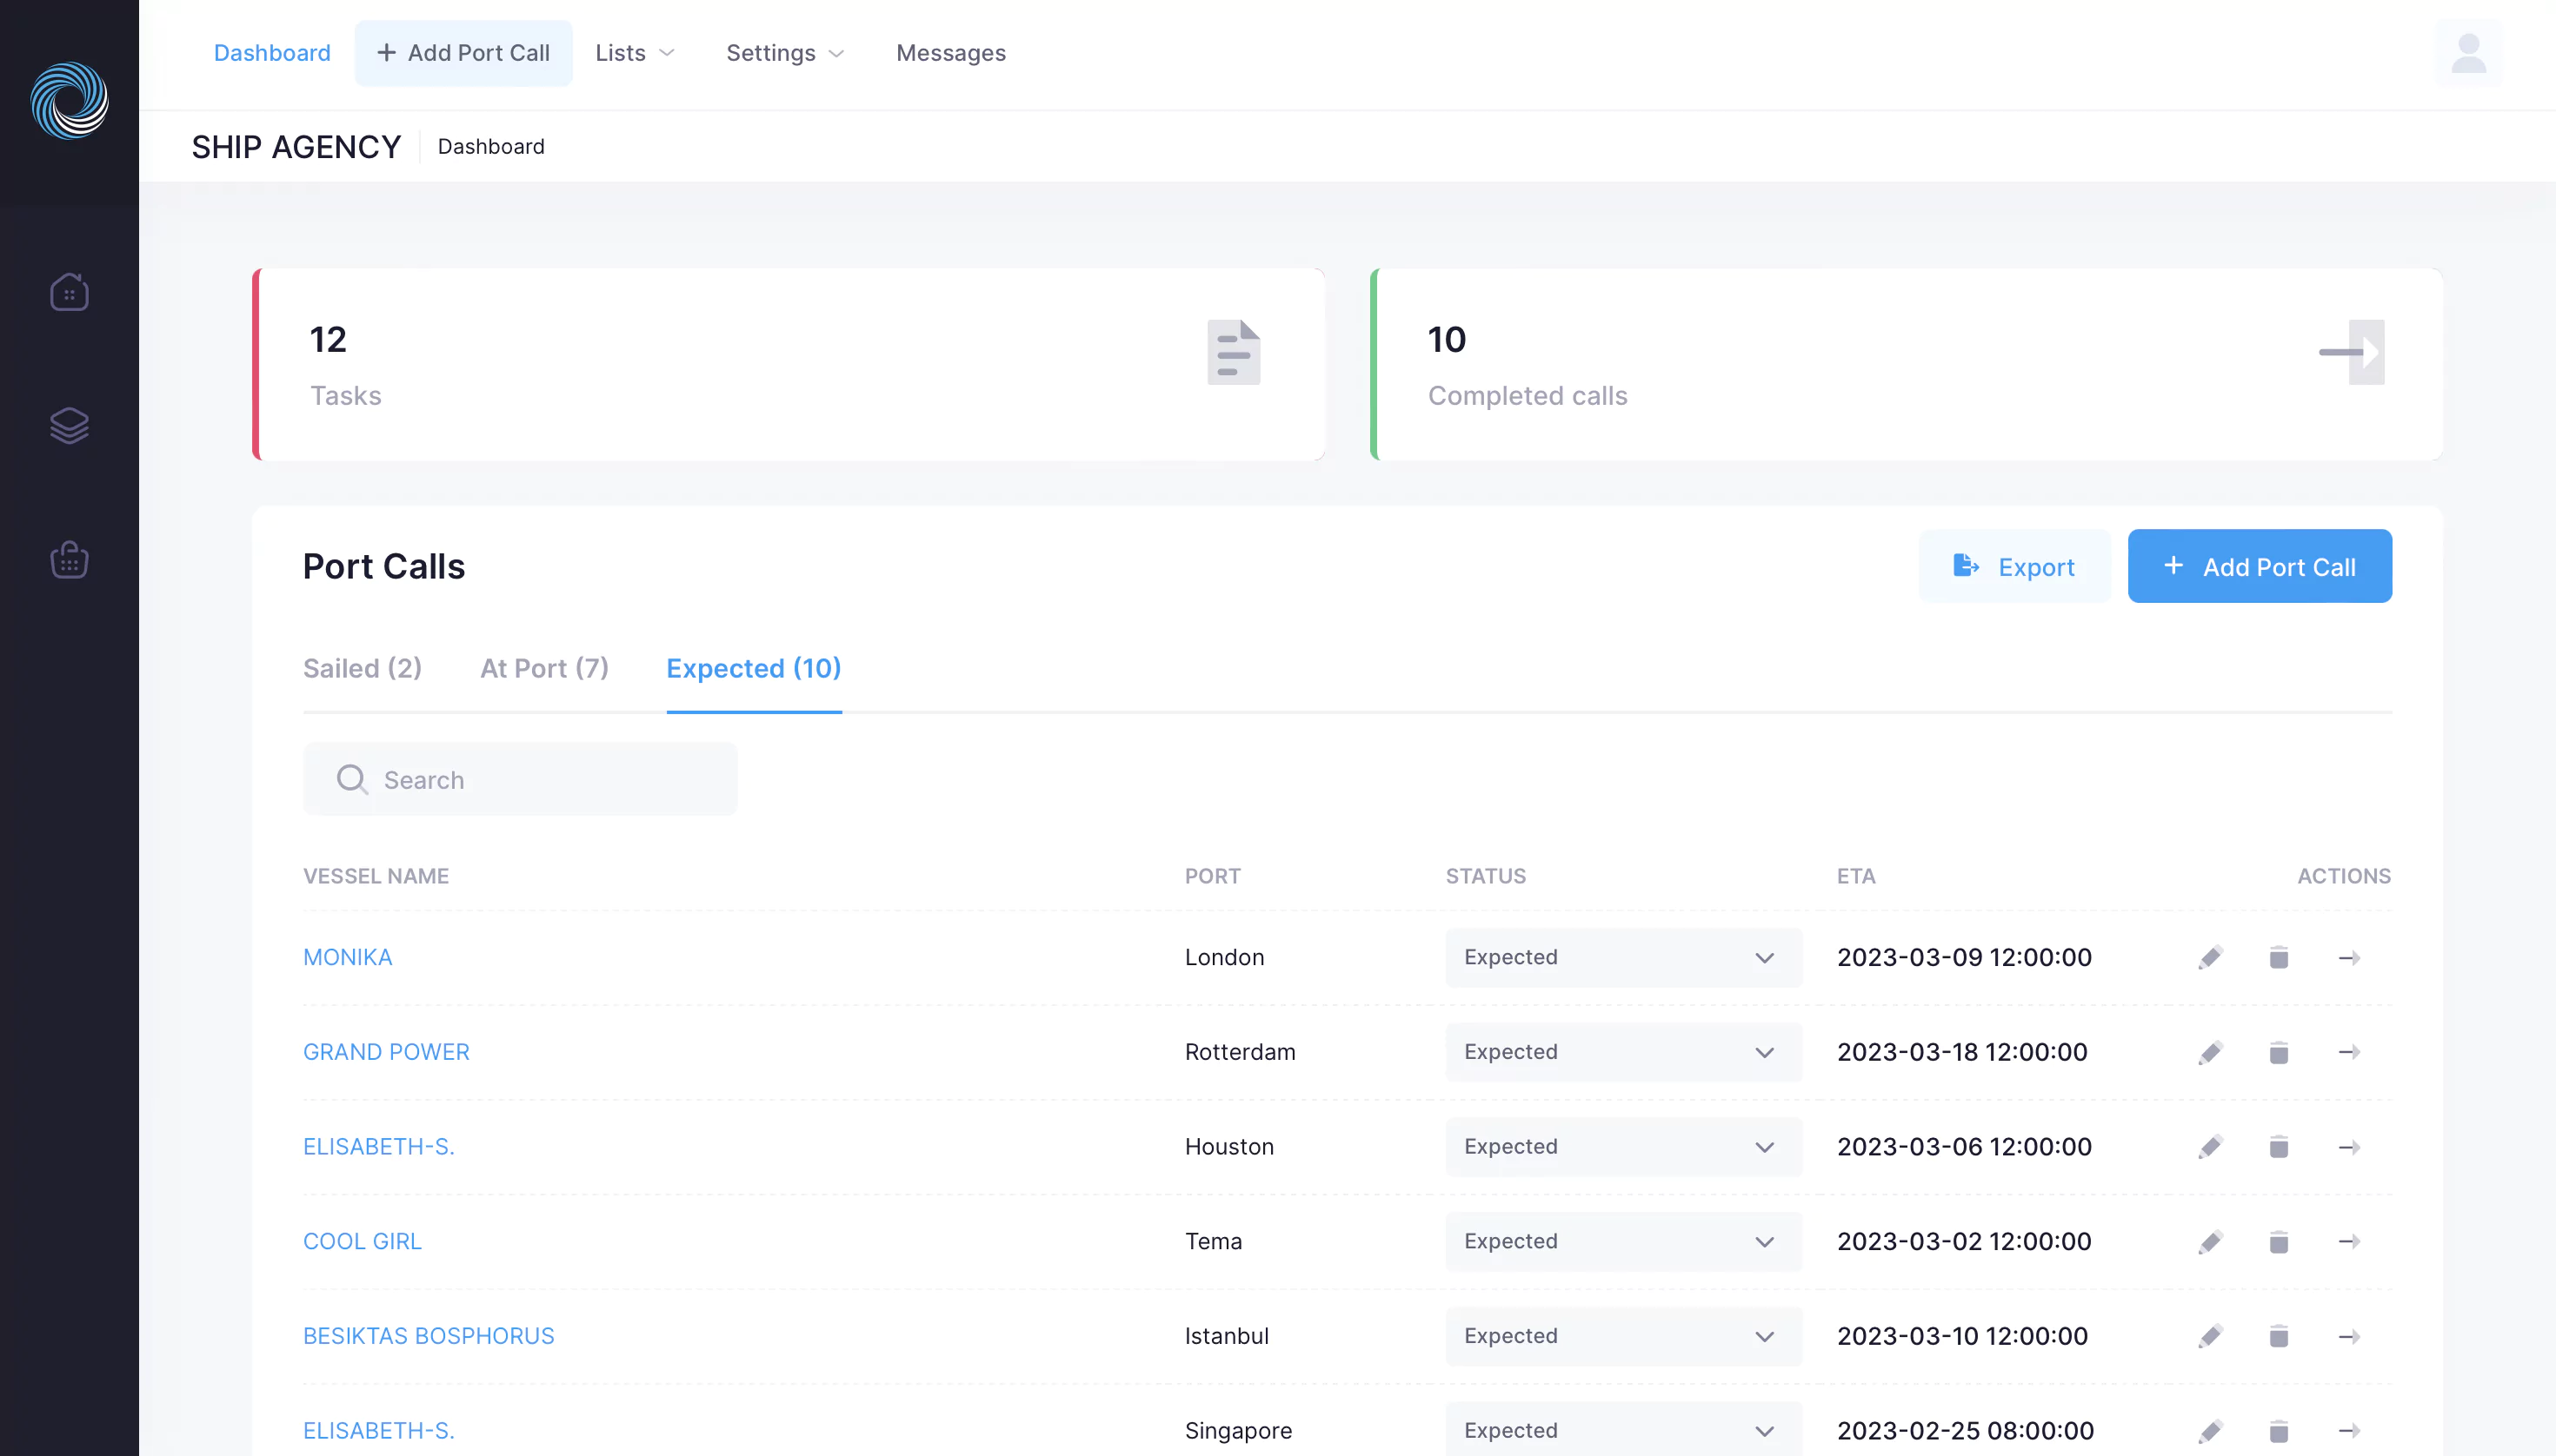Viewport: 2556px width, 1456px height.
Task: Click the layers stack sidebar icon
Action: 69,425
